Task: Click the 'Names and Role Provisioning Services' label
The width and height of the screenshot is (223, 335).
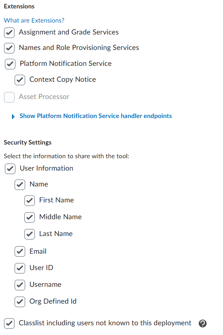Action: 79,48
